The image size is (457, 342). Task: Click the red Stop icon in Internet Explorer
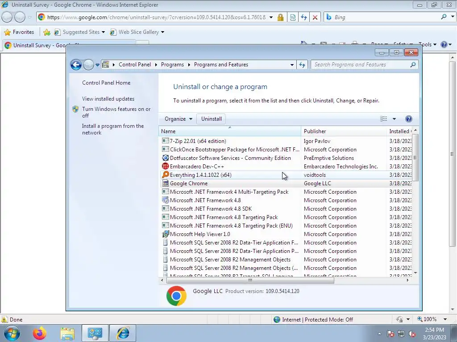pos(315,17)
